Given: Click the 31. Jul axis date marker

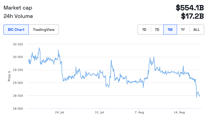Looking at the screenshot, I should click(x=99, y=113).
